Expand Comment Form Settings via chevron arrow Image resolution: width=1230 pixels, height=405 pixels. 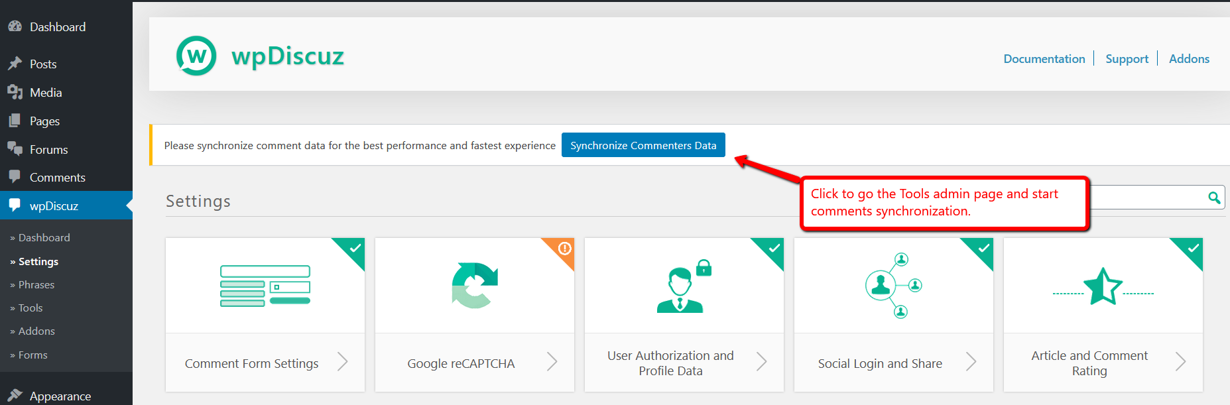[x=343, y=362]
